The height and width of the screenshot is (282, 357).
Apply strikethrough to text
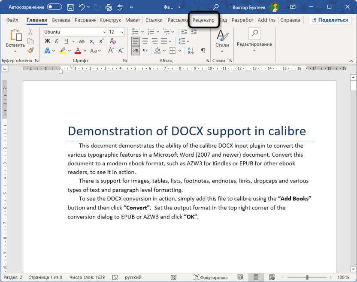[82, 41]
